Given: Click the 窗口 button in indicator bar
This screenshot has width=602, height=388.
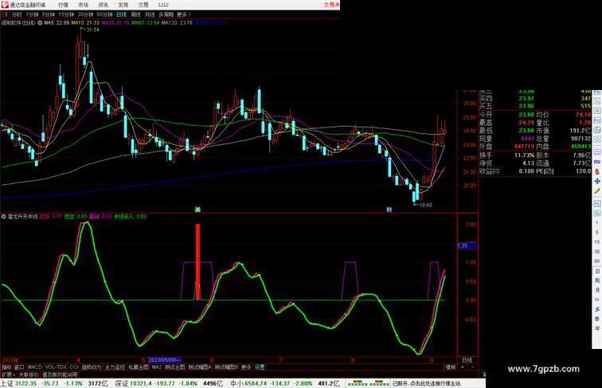Looking at the screenshot, I should pyautogui.click(x=19, y=367).
